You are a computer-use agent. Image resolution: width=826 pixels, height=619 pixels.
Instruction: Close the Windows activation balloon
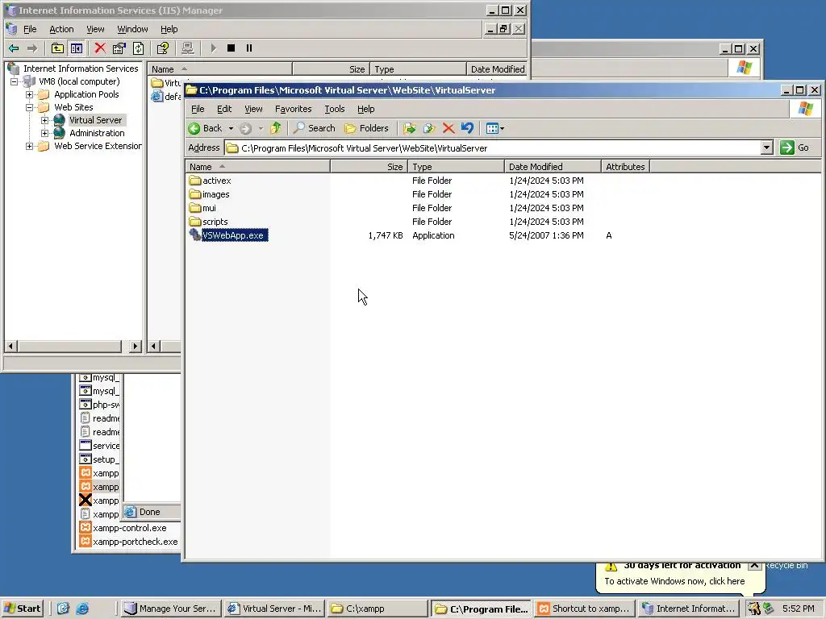(754, 565)
